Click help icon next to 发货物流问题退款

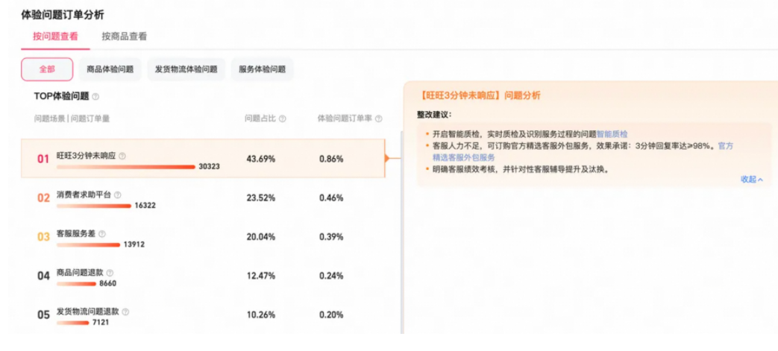[125, 312]
